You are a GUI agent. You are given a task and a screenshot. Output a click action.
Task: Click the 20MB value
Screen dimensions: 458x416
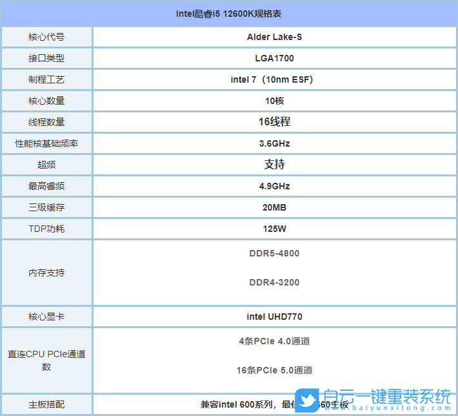(274, 208)
